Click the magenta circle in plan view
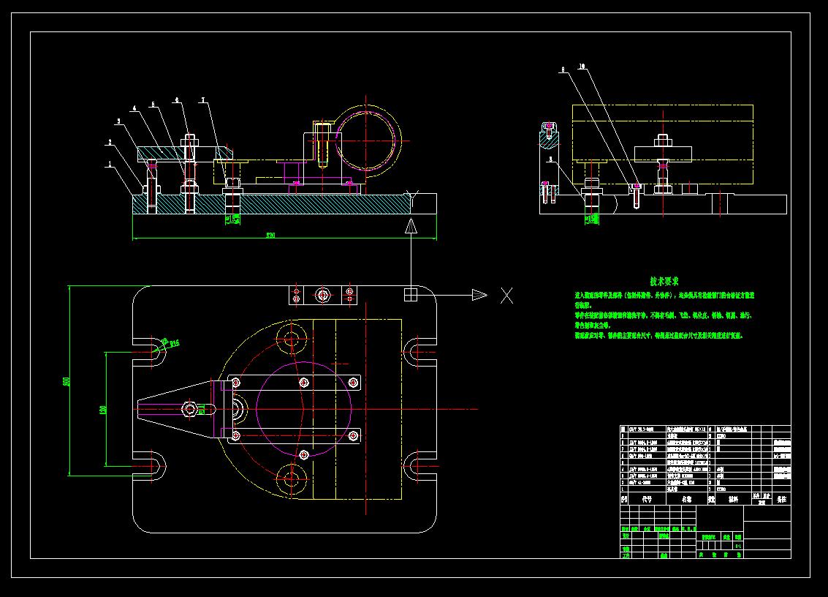Viewport: 828px width, 597px height. (x=303, y=409)
